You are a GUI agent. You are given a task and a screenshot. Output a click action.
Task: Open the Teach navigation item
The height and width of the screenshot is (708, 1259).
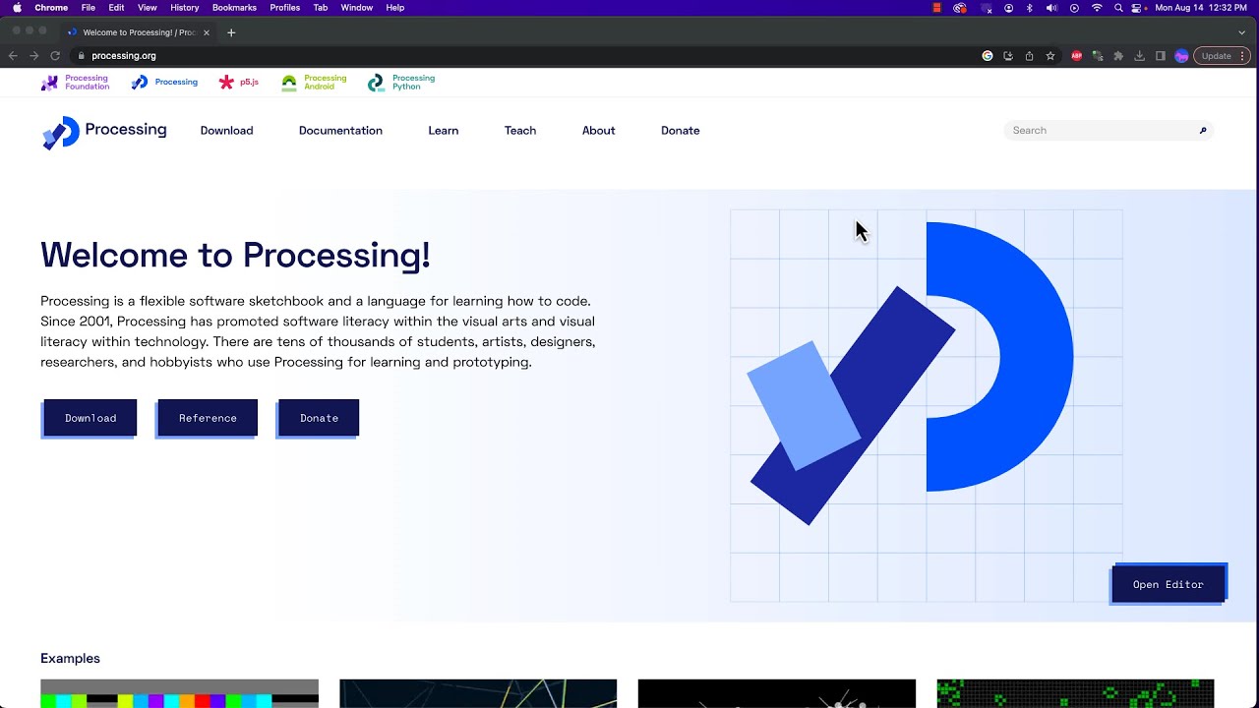pyautogui.click(x=520, y=131)
